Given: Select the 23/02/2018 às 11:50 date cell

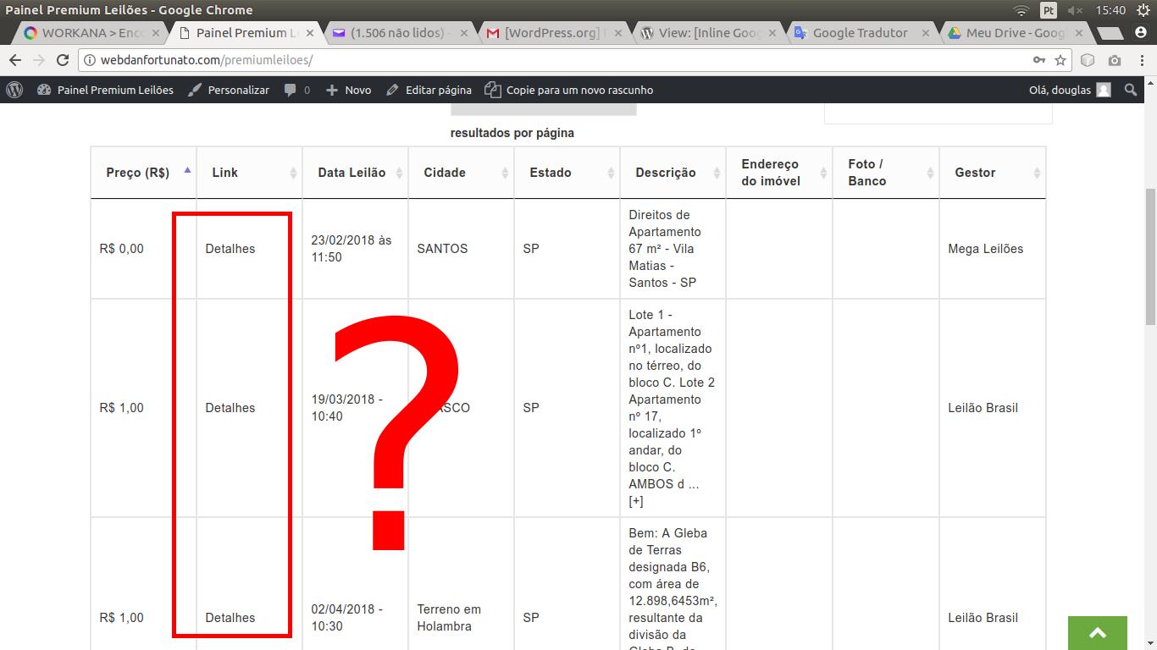Looking at the screenshot, I should pyautogui.click(x=356, y=249).
